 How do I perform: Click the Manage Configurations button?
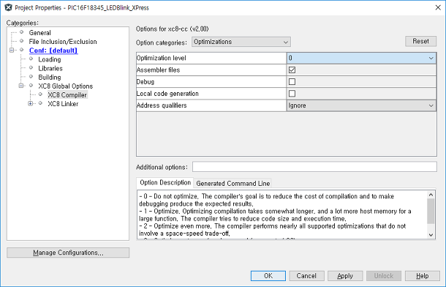(x=68, y=253)
